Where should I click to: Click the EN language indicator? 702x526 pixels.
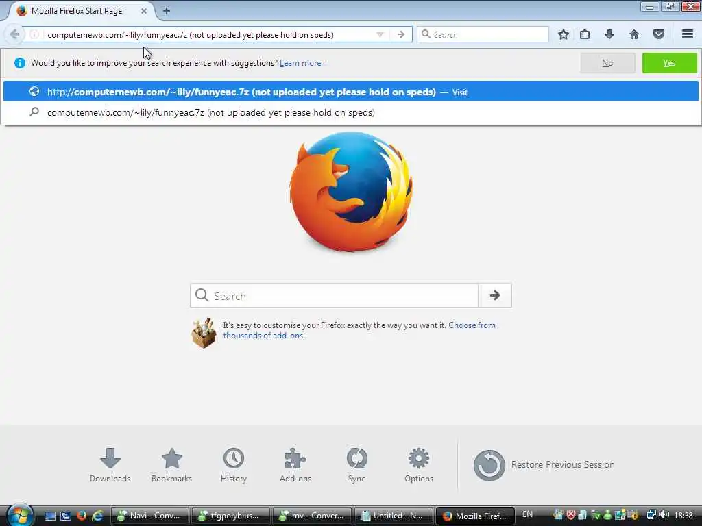click(527, 514)
